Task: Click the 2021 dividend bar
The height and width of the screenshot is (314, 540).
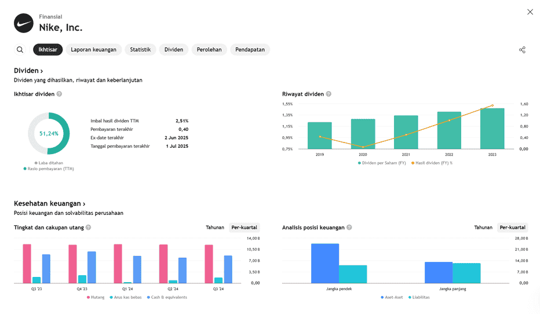Action: (x=406, y=132)
